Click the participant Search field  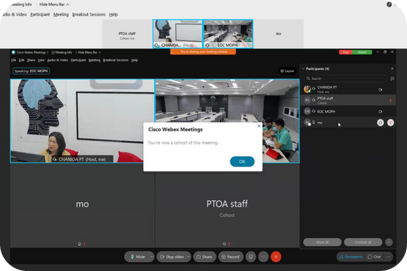click(x=345, y=79)
